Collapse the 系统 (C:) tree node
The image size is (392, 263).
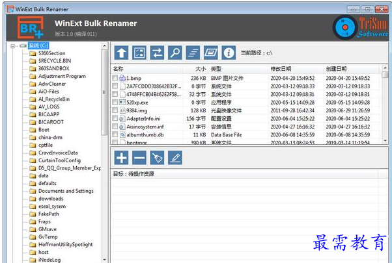[x=13, y=46]
